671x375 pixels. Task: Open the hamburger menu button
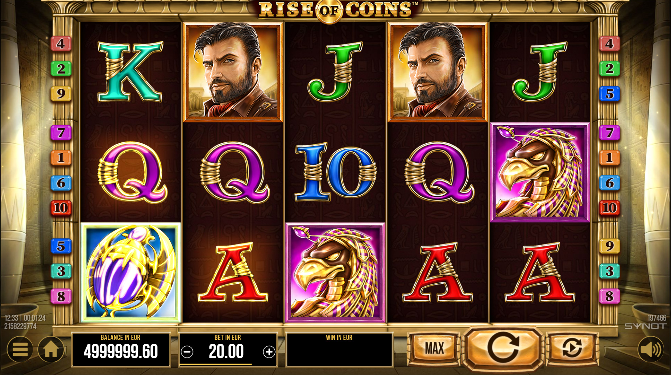[x=20, y=349]
